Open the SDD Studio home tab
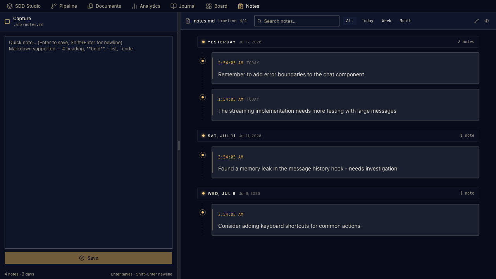The image size is (496, 279). (24, 6)
